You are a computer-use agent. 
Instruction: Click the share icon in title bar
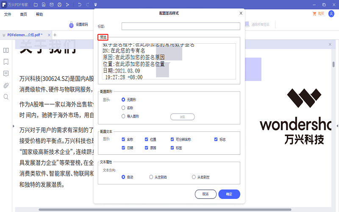point(67,5)
